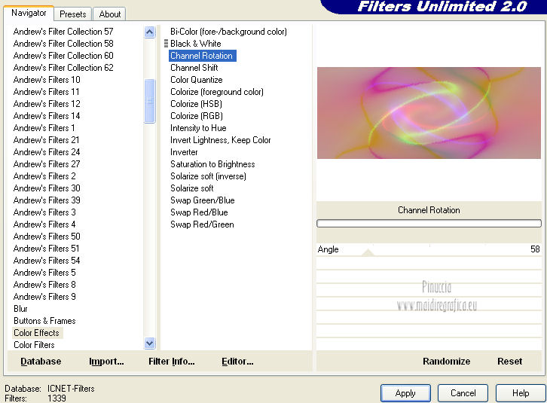Choose Color Quantize filter
The width and height of the screenshot is (547, 403).
point(196,80)
